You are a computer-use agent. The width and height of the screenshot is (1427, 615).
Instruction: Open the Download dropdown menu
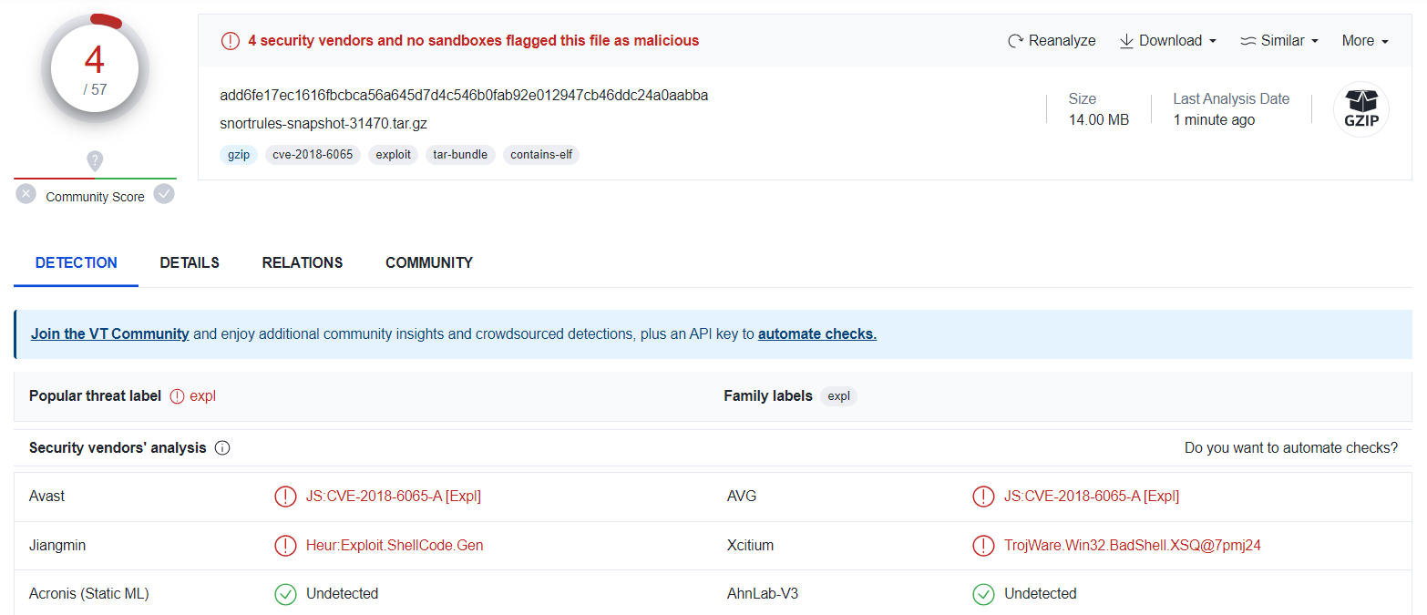point(1167,41)
